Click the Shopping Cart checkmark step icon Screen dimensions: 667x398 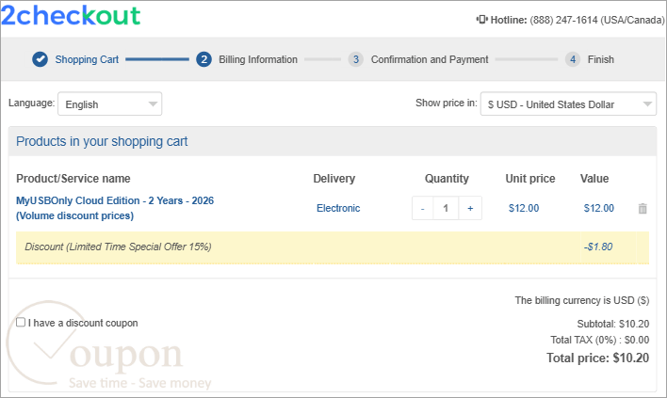(40, 59)
